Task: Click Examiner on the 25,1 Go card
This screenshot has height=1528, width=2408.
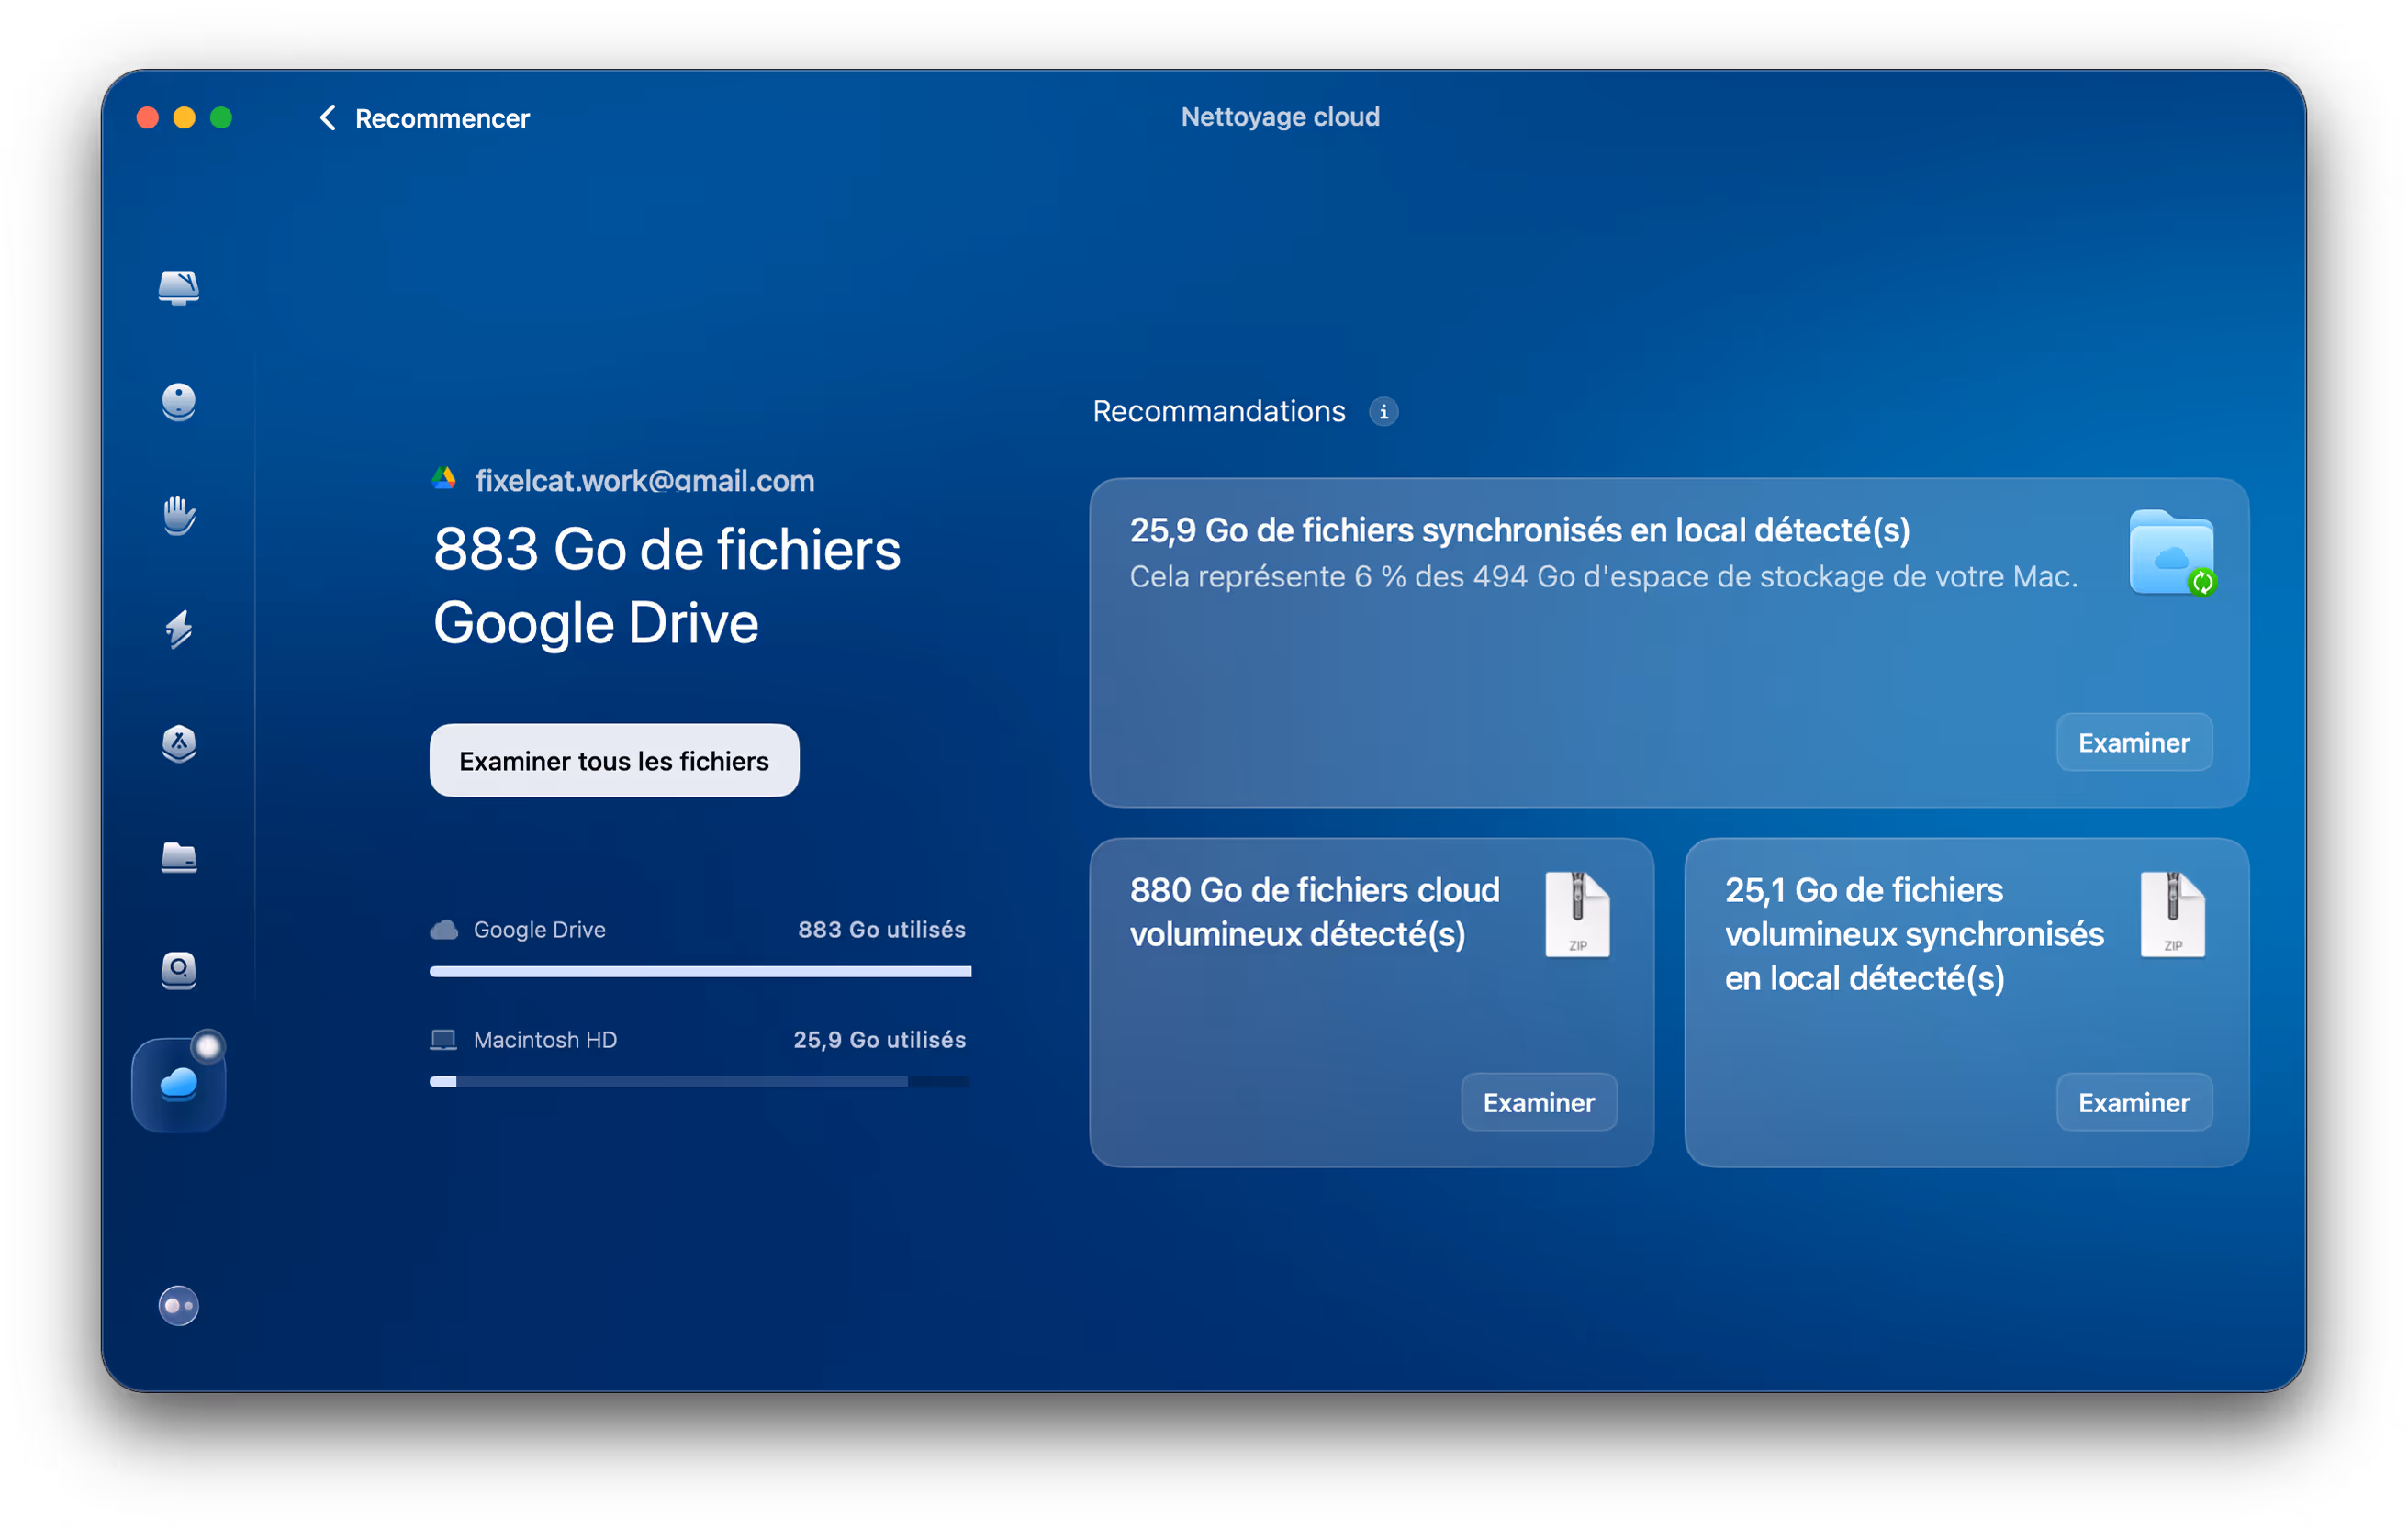Action: point(2134,1102)
